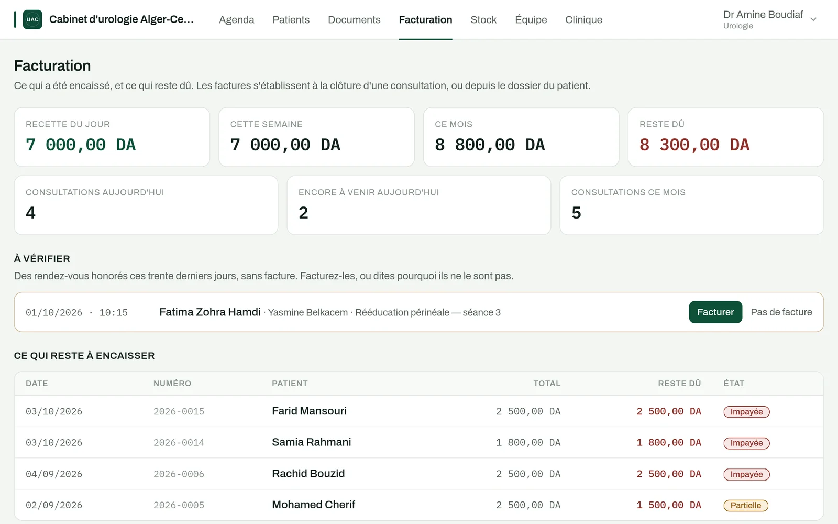The height and width of the screenshot is (524, 838).
Task: Click the 1 500,00 DA remaining amount
Action: (669, 505)
